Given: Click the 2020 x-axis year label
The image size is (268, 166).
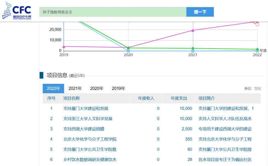Looking at the screenshot, I should click(128, 55).
